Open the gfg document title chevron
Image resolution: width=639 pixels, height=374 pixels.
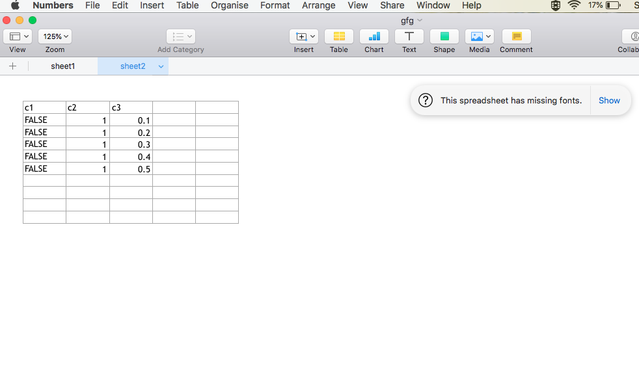tap(420, 20)
